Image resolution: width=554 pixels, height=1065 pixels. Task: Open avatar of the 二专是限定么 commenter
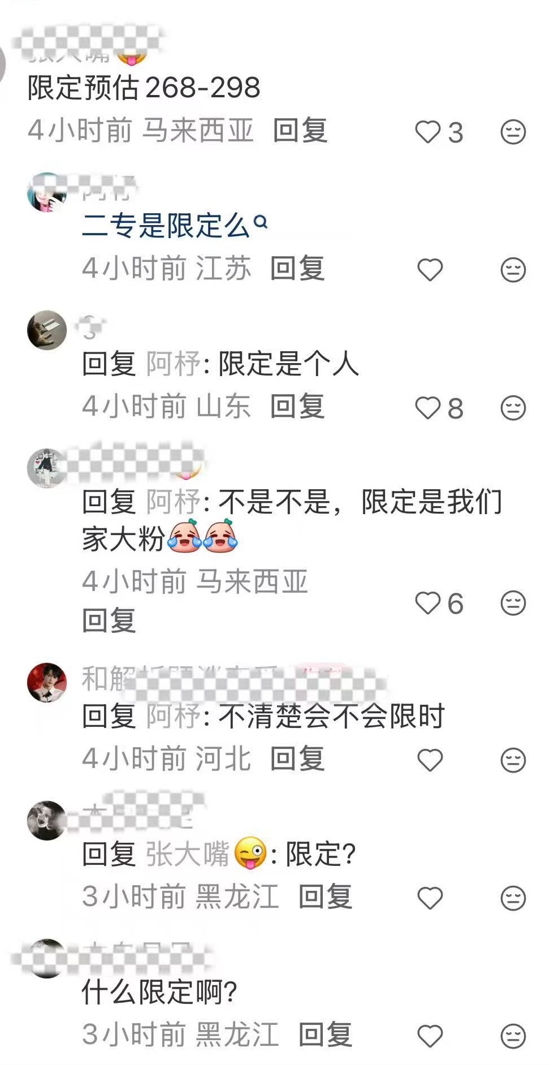(x=47, y=192)
